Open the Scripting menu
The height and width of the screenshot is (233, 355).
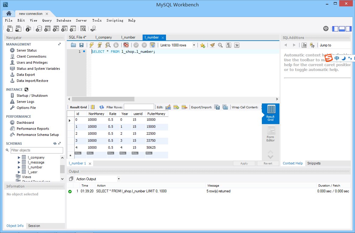(115, 20)
